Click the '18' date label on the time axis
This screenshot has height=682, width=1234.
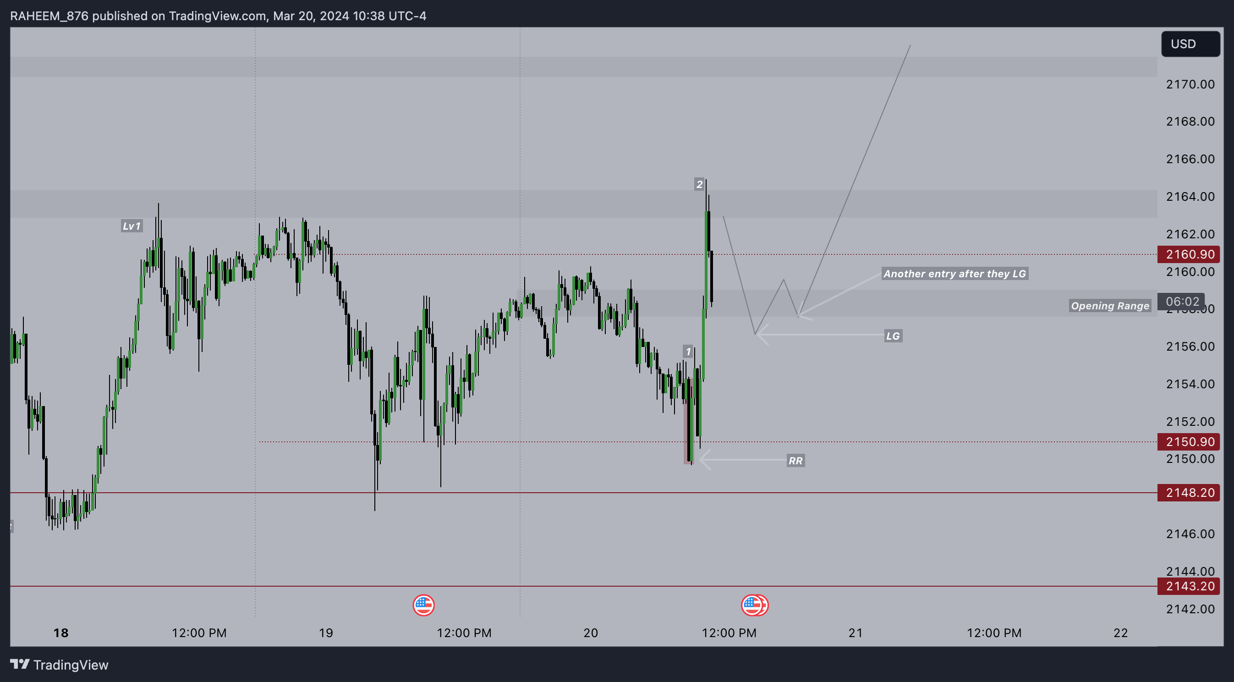61,632
